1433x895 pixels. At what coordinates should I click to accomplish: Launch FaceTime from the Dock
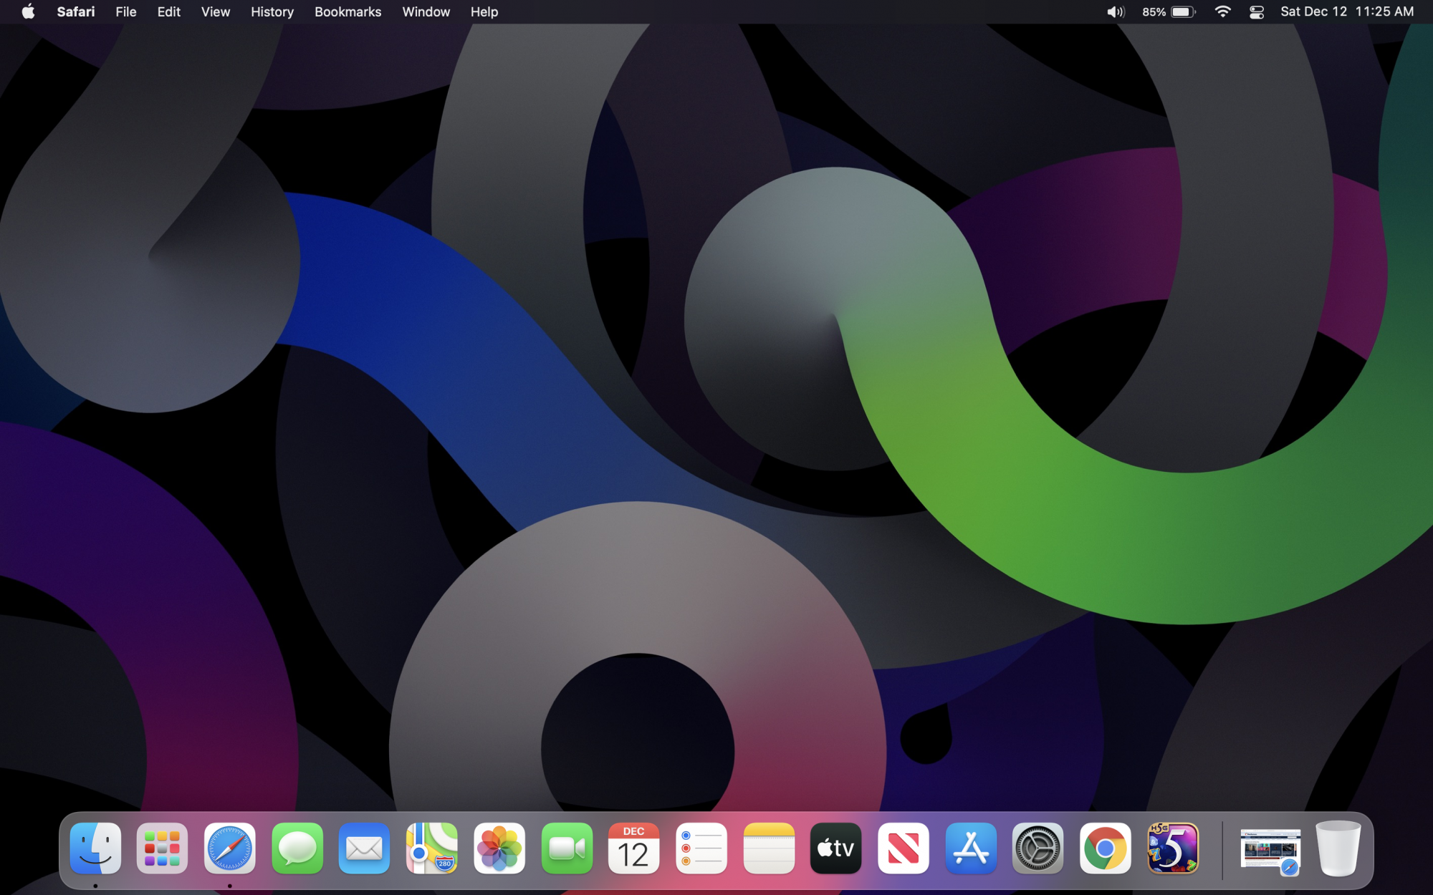567,848
